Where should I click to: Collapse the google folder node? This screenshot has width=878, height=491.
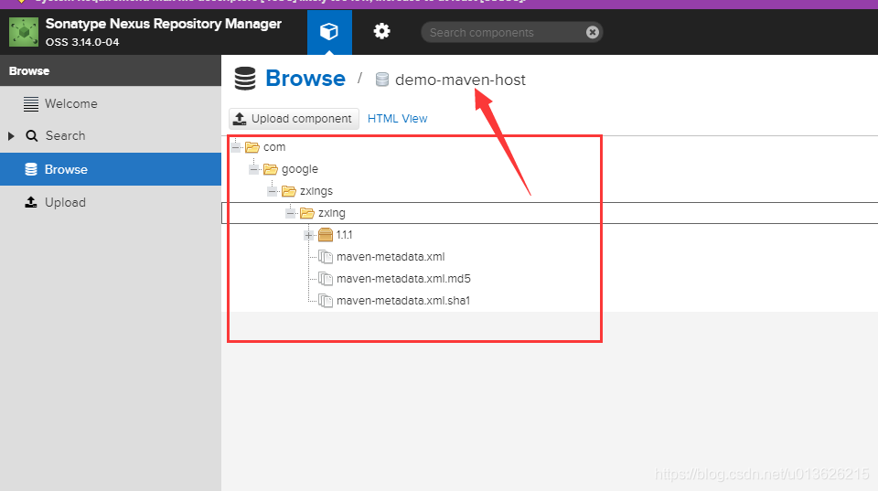253,169
